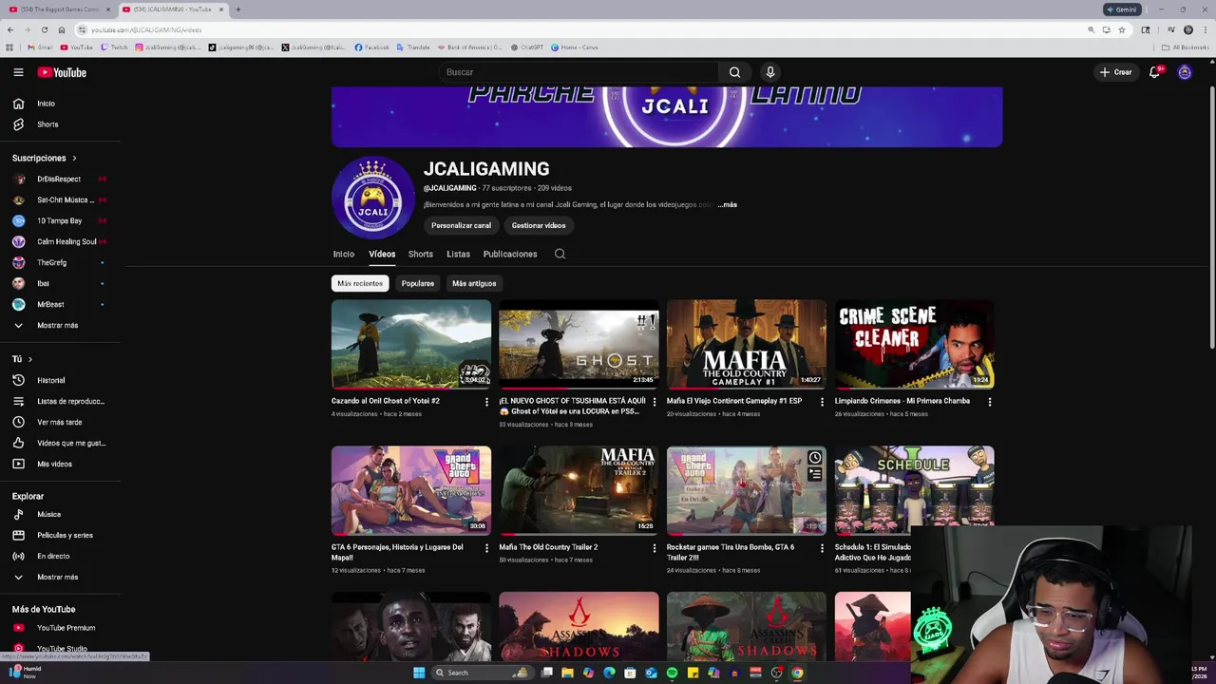
Task: Reload the page in Chrome
Action: (44, 29)
